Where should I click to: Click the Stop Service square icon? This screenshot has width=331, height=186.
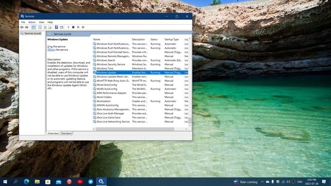point(73,27)
